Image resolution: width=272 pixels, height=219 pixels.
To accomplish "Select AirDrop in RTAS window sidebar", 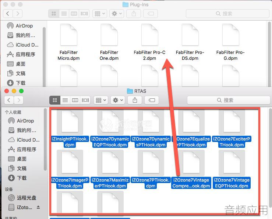I will point(21,121).
